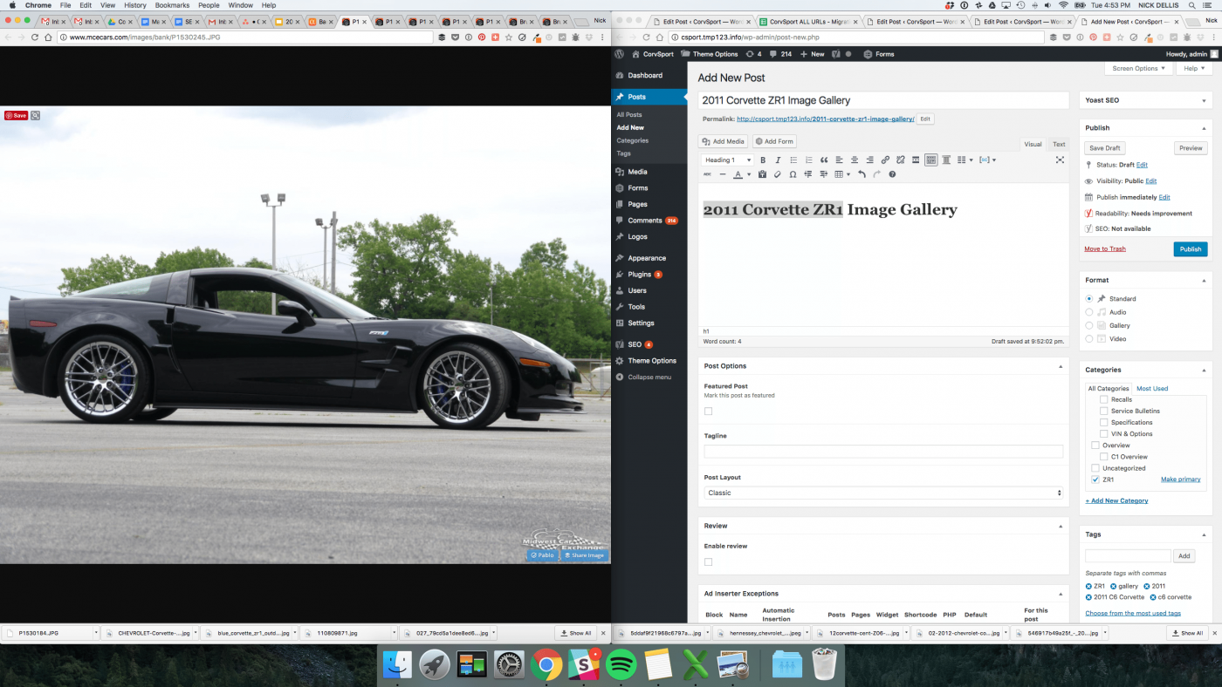Viewport: 1222px width, 687px height.
Task: Collapse the Publish panel
Action: click(1205, 128)
